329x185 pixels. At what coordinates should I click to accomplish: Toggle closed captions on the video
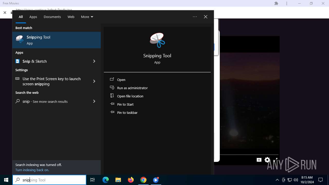[259, 160]
